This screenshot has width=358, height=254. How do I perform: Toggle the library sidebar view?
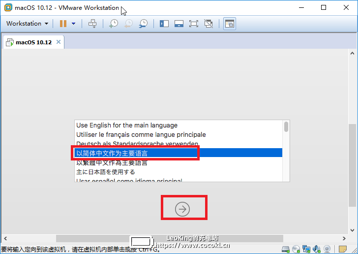click(164, 24)
